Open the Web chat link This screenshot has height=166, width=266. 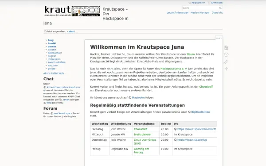click(49, 103)
